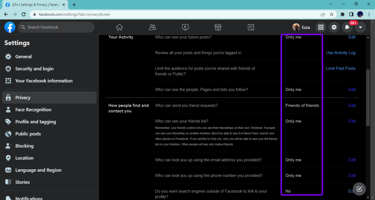The width and height of the screenshot is (375, 200).
Task: Click the Stories book icon
Action: tap(8, 182)
